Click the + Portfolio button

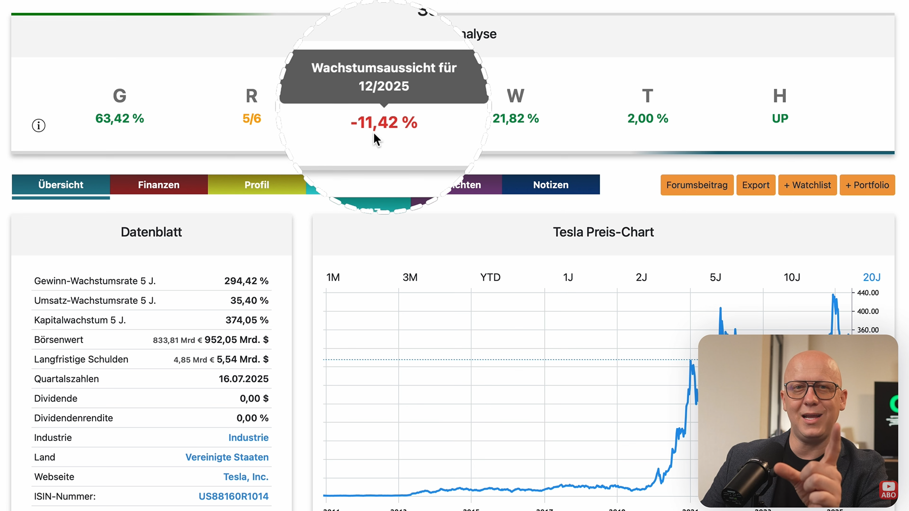click(x=867, y=185)
